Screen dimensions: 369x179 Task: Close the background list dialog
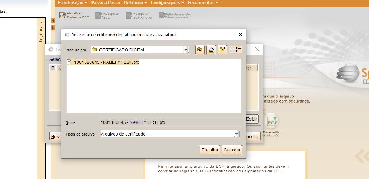257,49
